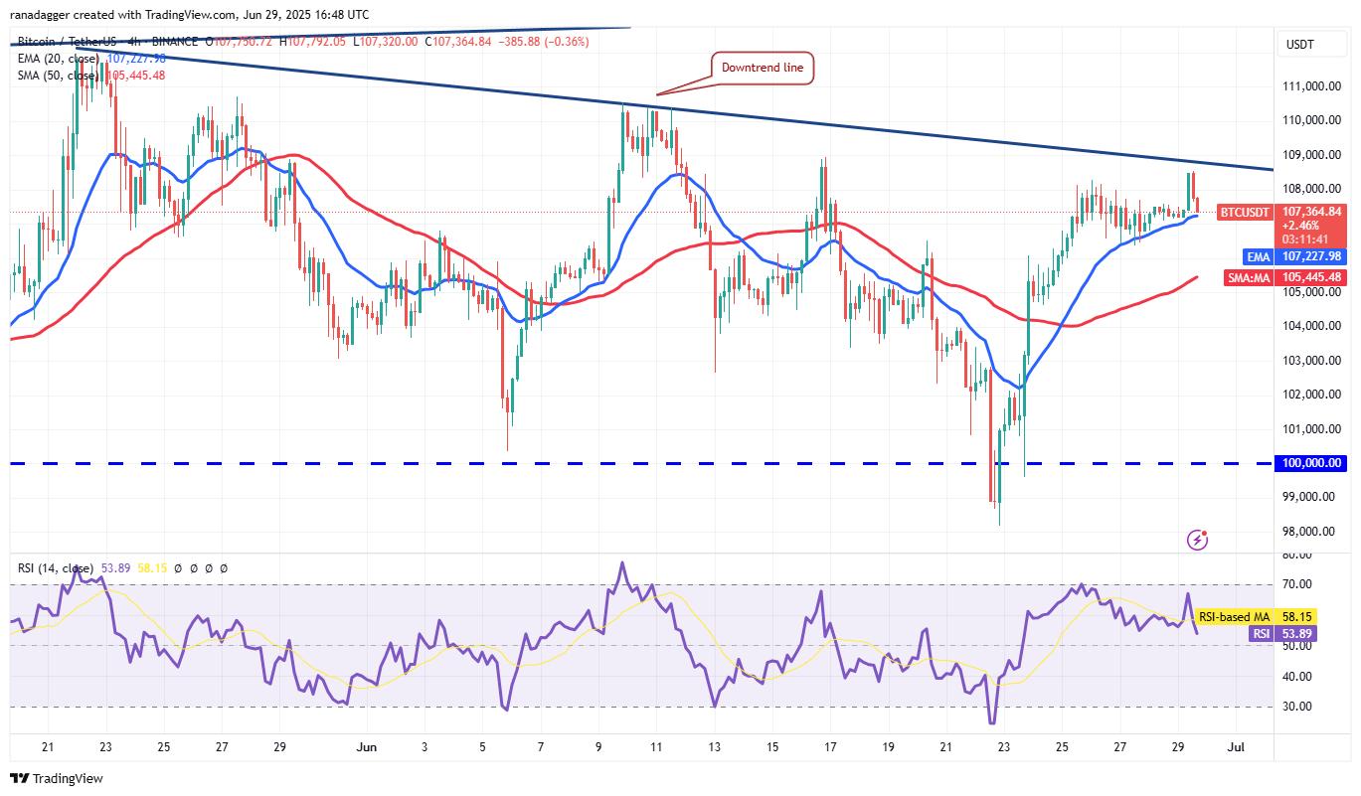Image resolution: width=1361 pixels, height=796 pixels.
Task: Select the EMA (20, close) indicator legend
Action: point(60,59)
